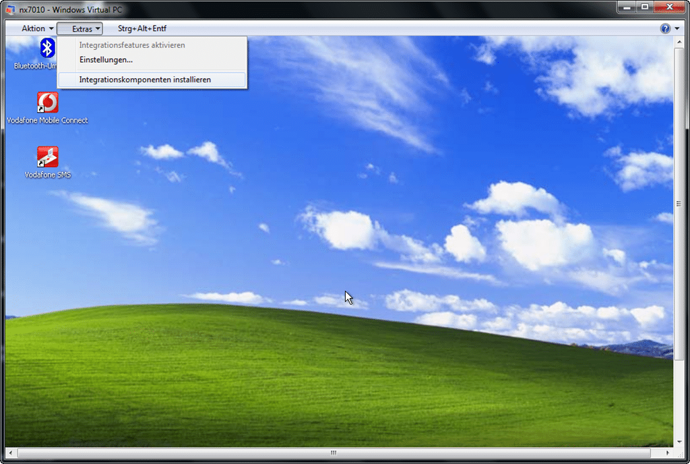Click the scroll up arrow

click(x=679, y=40)
